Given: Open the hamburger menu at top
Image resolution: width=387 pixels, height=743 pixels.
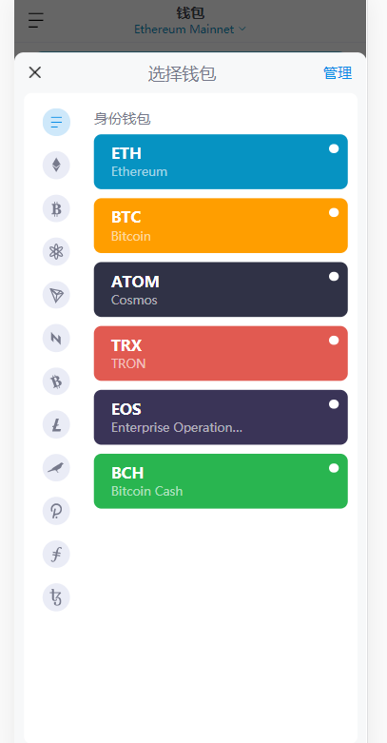Looking at the screenshot, I should (x=35, y=20).
